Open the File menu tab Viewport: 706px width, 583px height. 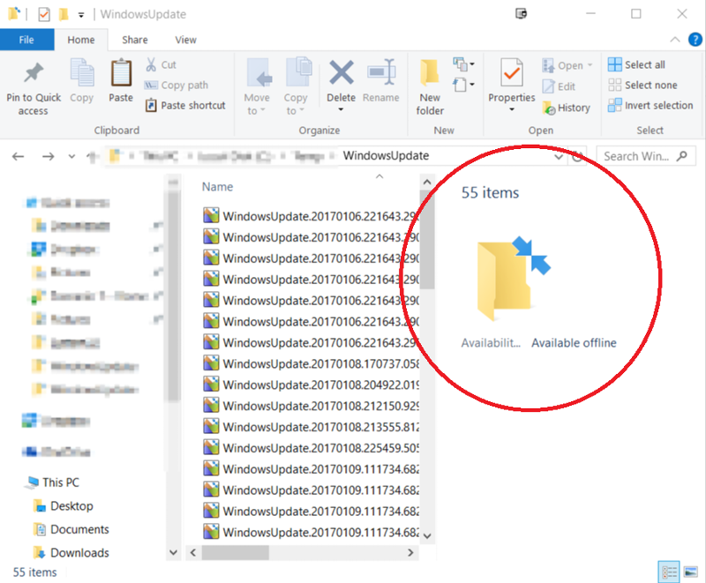[26, 40]
